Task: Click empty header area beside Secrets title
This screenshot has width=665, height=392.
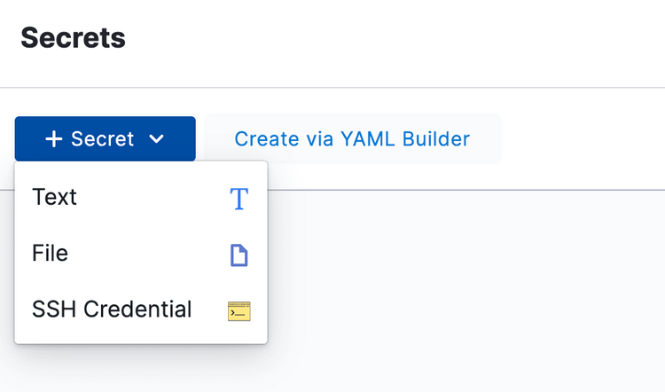Action: tap(399, 38)
